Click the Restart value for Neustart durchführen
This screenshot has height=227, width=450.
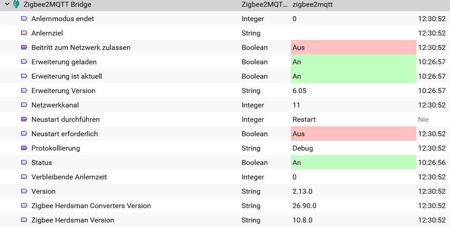click(304, 119)
